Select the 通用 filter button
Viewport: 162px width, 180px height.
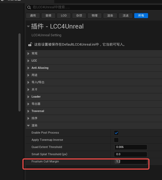(x=33, y=16)
